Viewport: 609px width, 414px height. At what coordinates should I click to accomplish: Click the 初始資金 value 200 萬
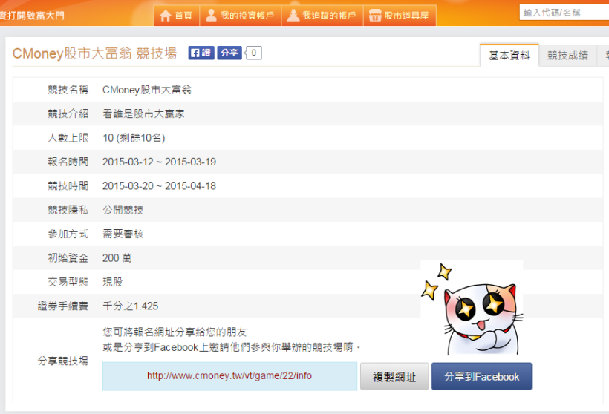click(x=117, y=258)
